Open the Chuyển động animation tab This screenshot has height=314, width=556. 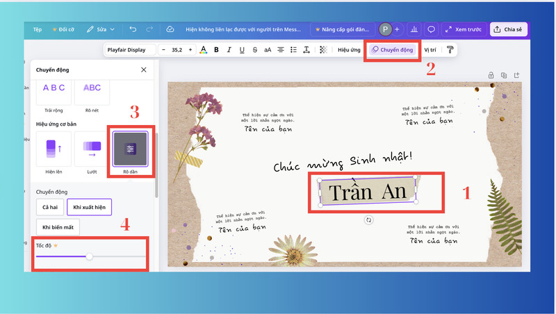392,50
